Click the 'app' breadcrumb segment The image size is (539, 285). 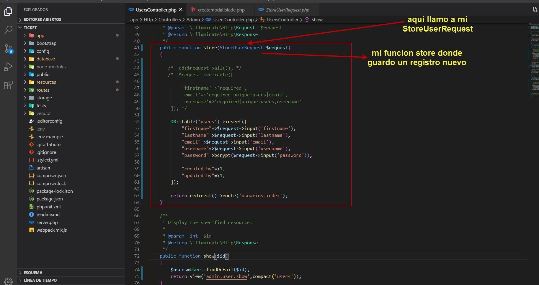[134, 20]
